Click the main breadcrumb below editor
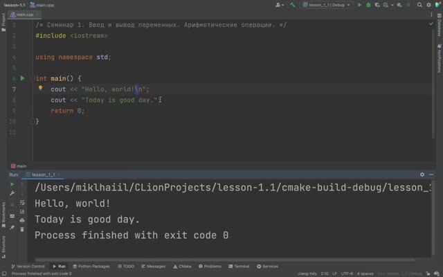 pyautogui.click(x=19, y=166)
